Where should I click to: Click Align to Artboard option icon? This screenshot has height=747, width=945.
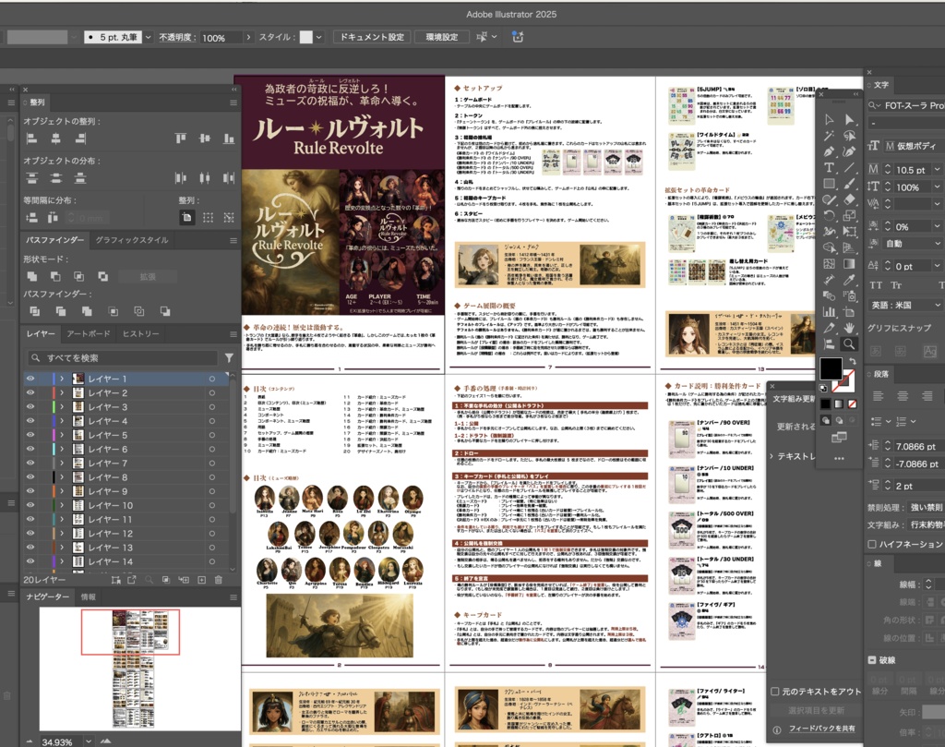pos(186,217)
